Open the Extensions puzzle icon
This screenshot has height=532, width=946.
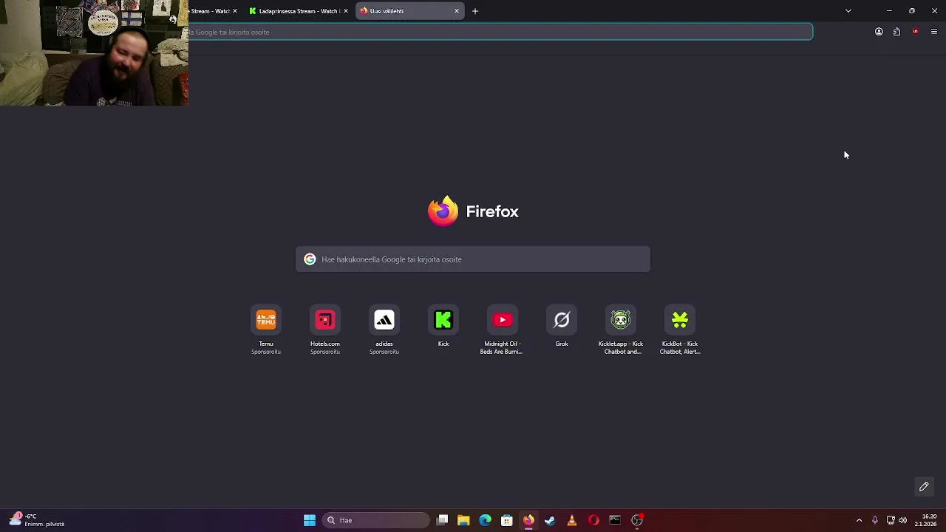(x=896, y=32)
